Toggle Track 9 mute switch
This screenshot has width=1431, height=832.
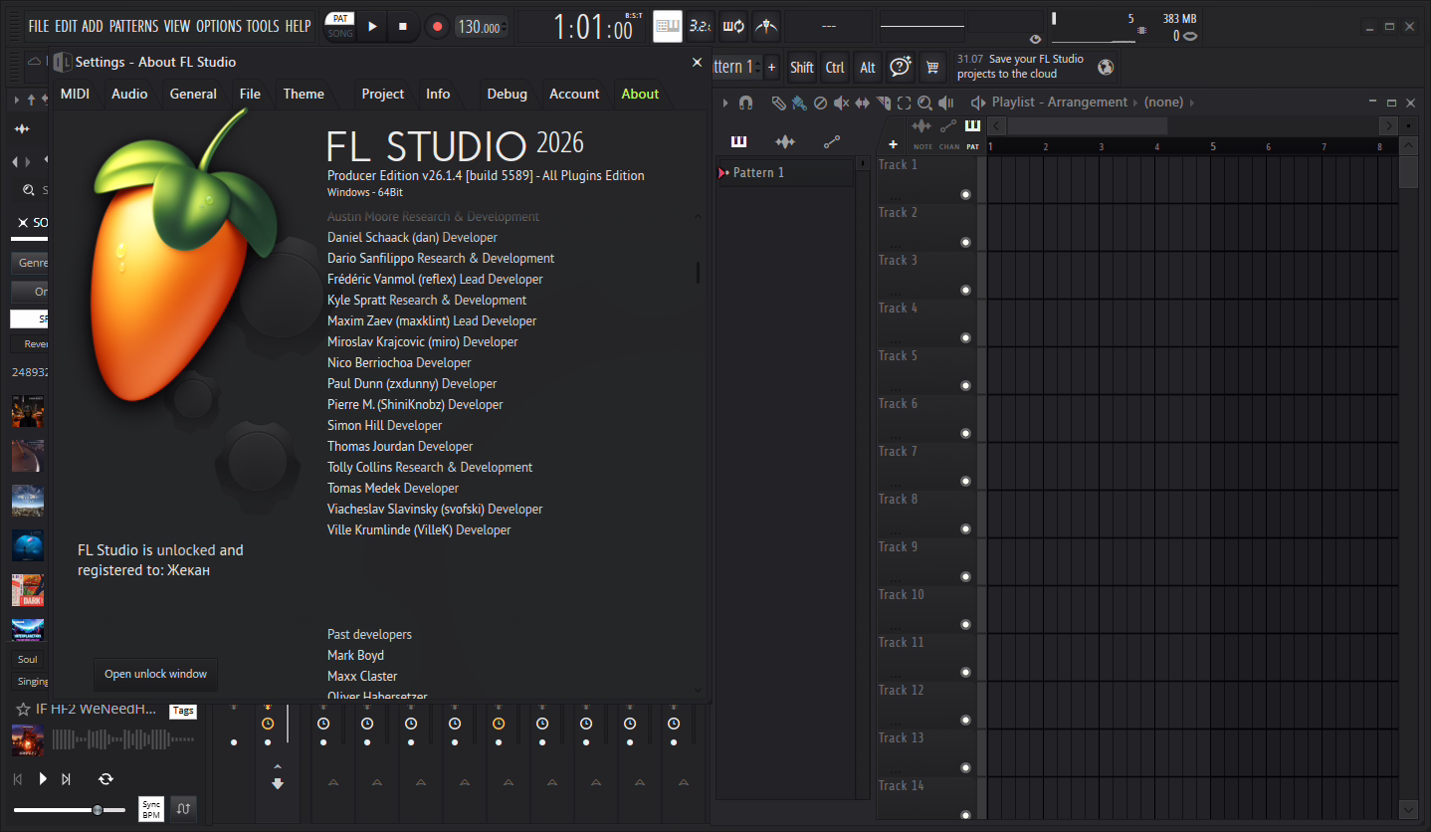pos(965,577)
